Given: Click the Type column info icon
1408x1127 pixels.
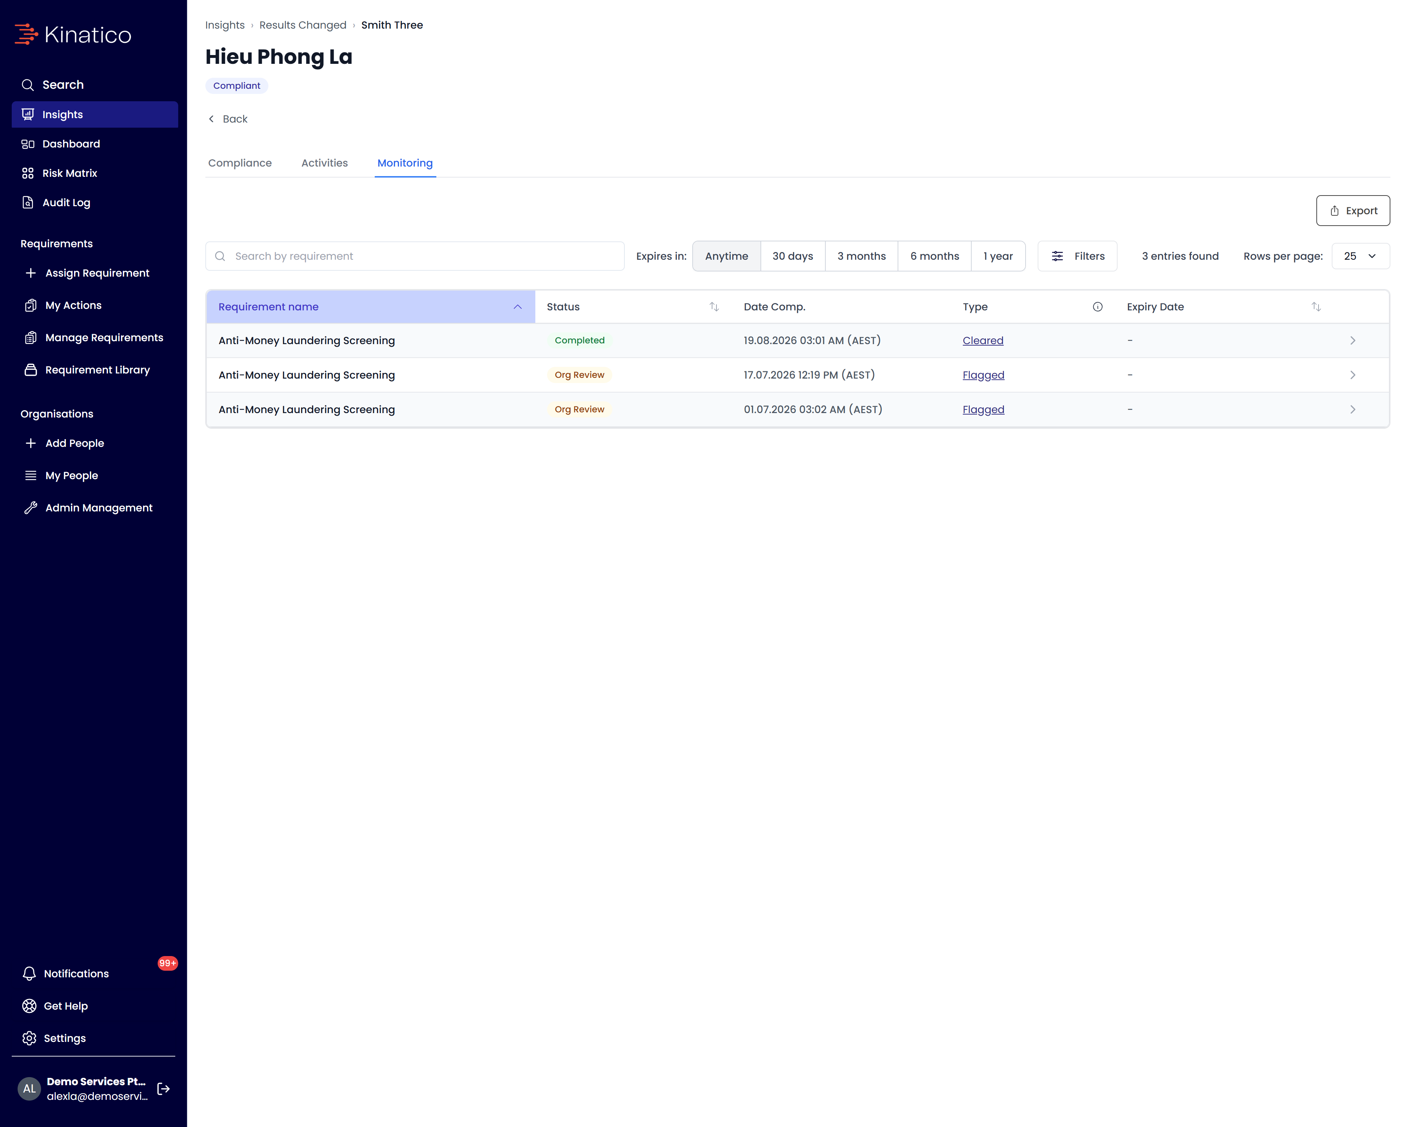Looking at the screenshot, I should tap(1097, 307).
